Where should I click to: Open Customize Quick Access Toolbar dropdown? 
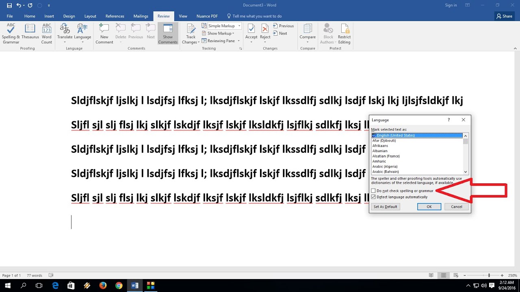tap(49, 5)
